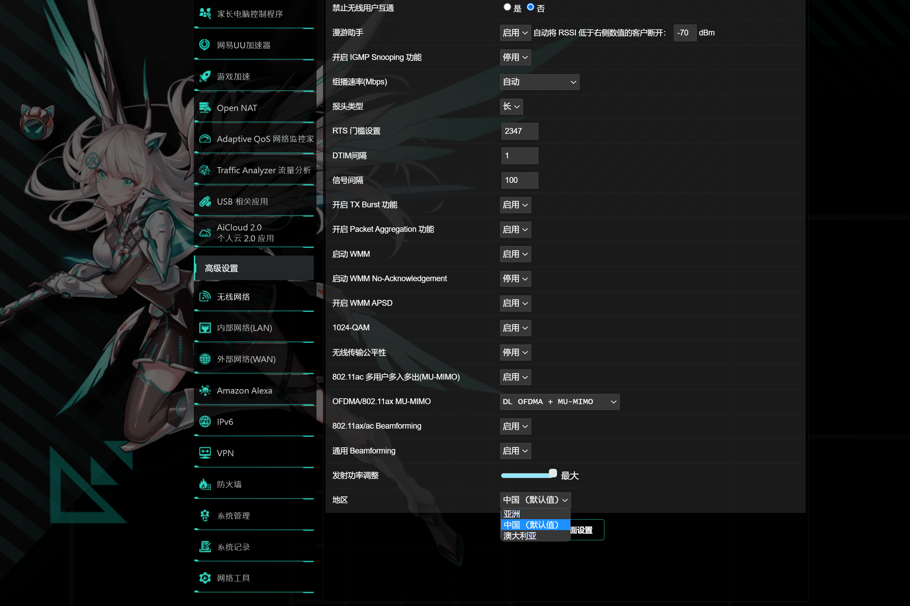Screen dimensions: 910x606
Task: Open the 外部网络(WAN) menu item
Action: click(x=254, y=359)
